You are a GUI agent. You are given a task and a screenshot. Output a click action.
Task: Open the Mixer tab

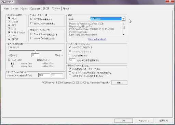pyautogui.click(x=15, y=8)
